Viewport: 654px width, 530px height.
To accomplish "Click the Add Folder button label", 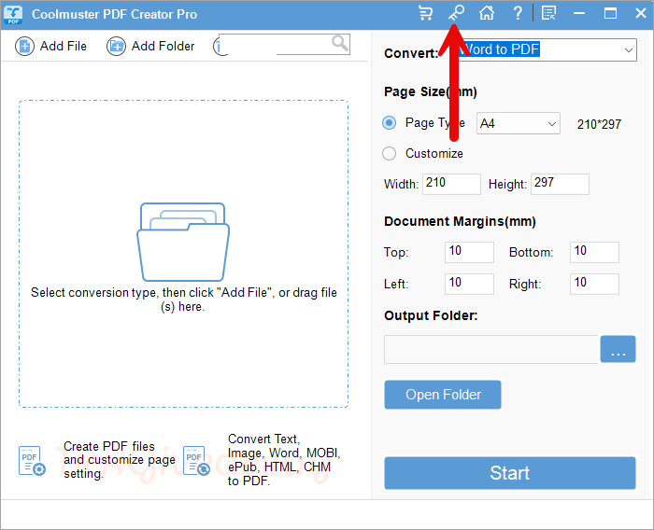I will [x=163, y=47].
